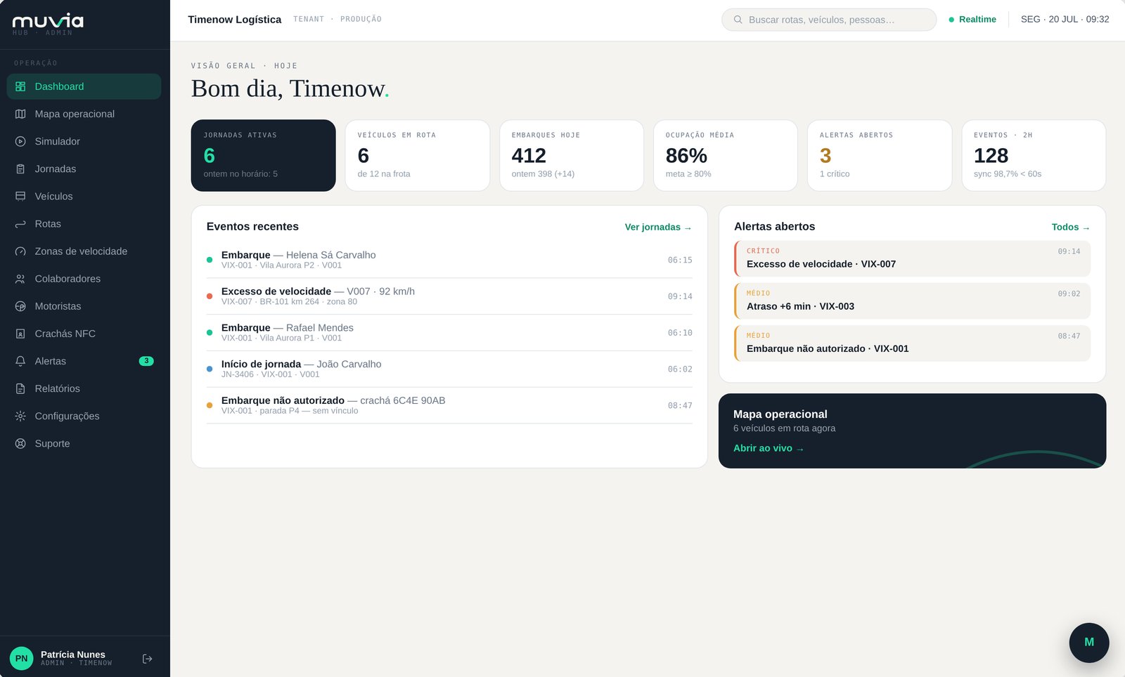Click the green Realtime status dot
The width and height of the screenshot is (1125, 677).
point(951,20)
